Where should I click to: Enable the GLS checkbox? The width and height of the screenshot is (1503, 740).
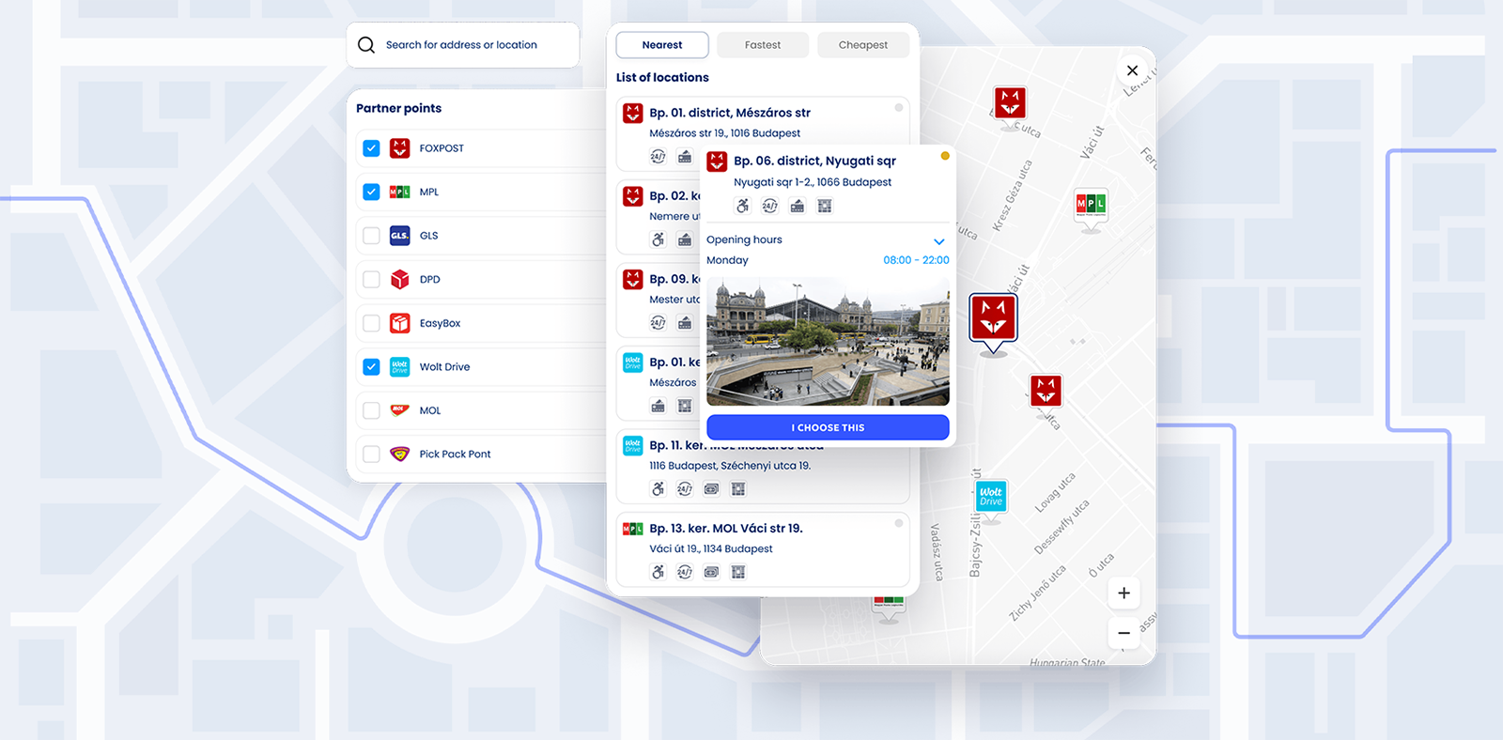coord(372,236)
